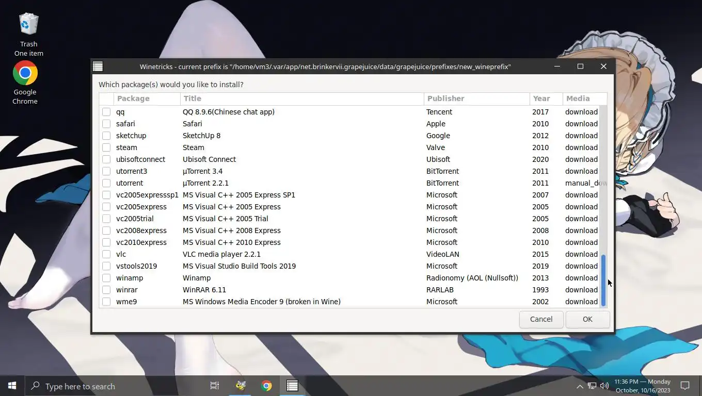Select 'Radionomy (AOL (Nullsoft))' publisher cell
702x396 pixels.
(x=472, y=278)
